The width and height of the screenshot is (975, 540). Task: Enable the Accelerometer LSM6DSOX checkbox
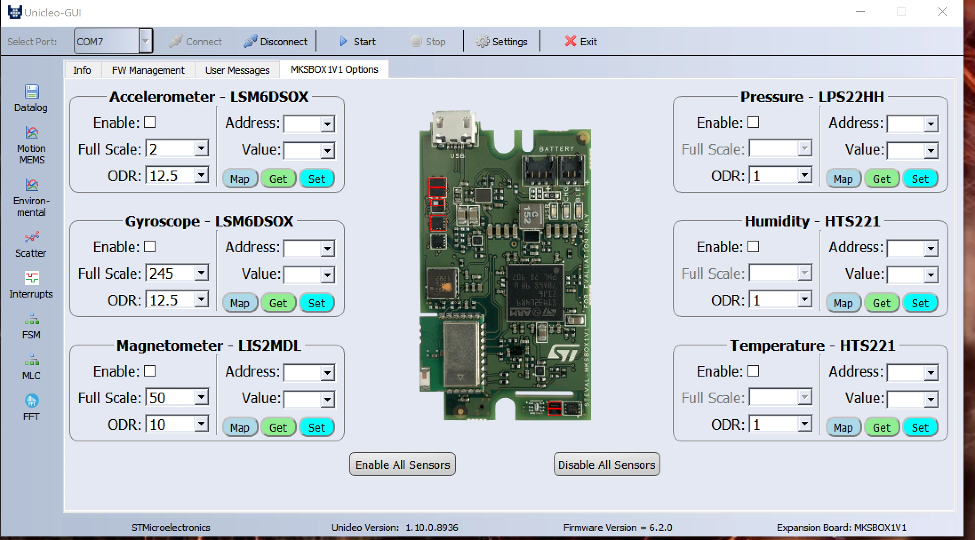pos(150,122)
